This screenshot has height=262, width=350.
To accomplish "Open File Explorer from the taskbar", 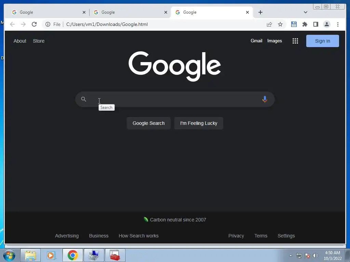I will (x=30, y=255).
